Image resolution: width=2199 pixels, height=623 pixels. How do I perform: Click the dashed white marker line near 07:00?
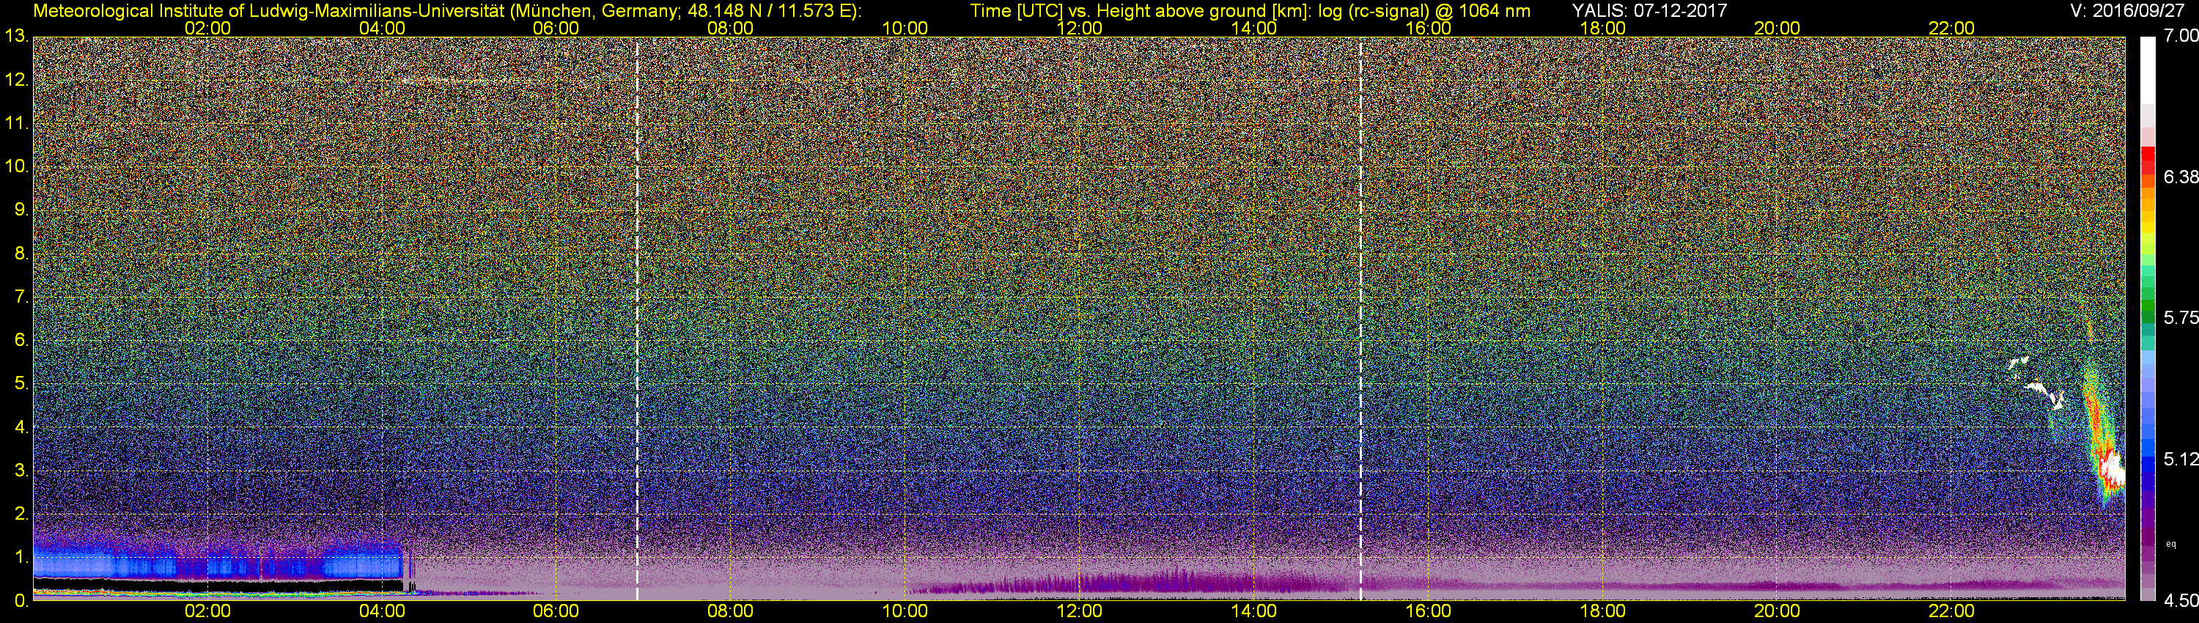637,319
